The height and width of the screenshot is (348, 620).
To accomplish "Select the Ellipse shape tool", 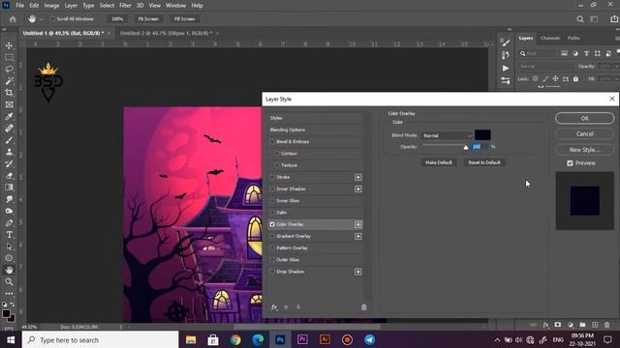I will tap(9, 258).
